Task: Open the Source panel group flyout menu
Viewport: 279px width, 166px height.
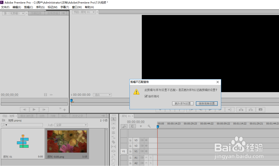Action: coord(63,13)
